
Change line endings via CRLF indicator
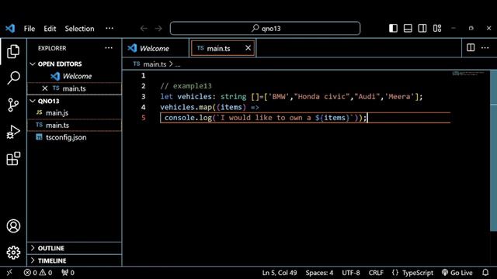coord(376,272)
